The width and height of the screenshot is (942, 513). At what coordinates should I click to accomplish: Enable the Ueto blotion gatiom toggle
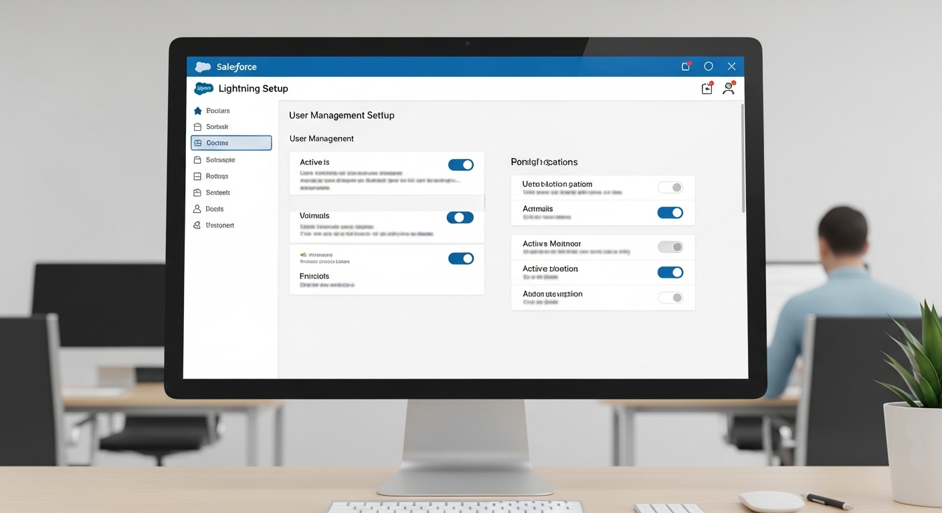tap(670, 187)
